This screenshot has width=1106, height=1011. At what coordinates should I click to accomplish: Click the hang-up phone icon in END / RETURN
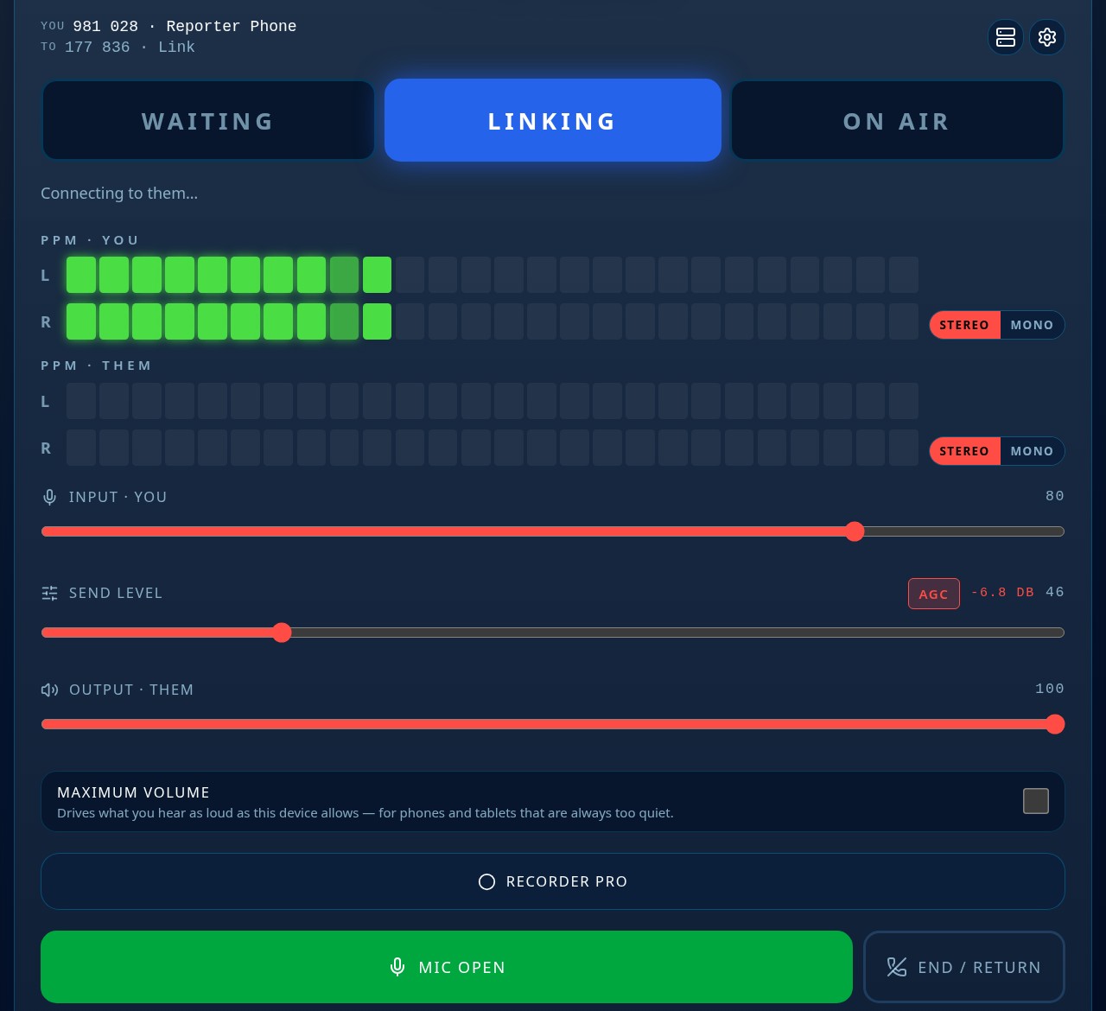(897, 967)
